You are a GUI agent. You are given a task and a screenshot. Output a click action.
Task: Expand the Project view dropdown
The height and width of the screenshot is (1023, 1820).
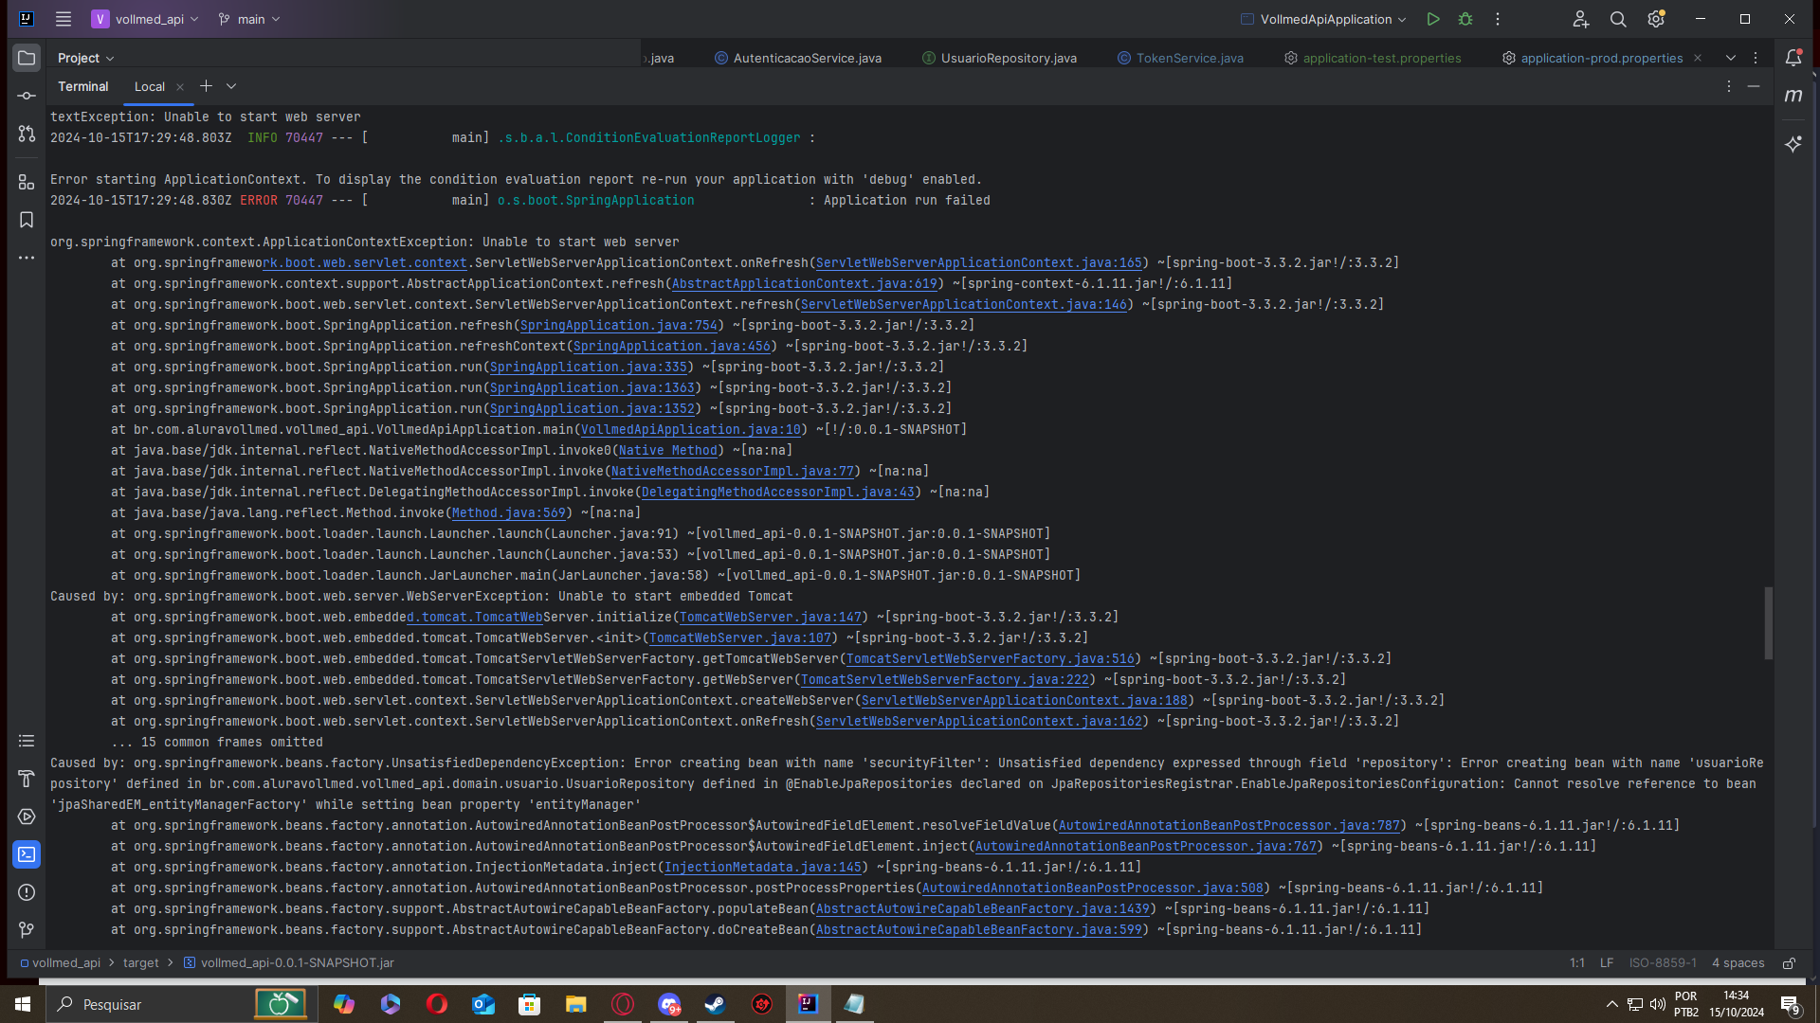coord(85,58)
